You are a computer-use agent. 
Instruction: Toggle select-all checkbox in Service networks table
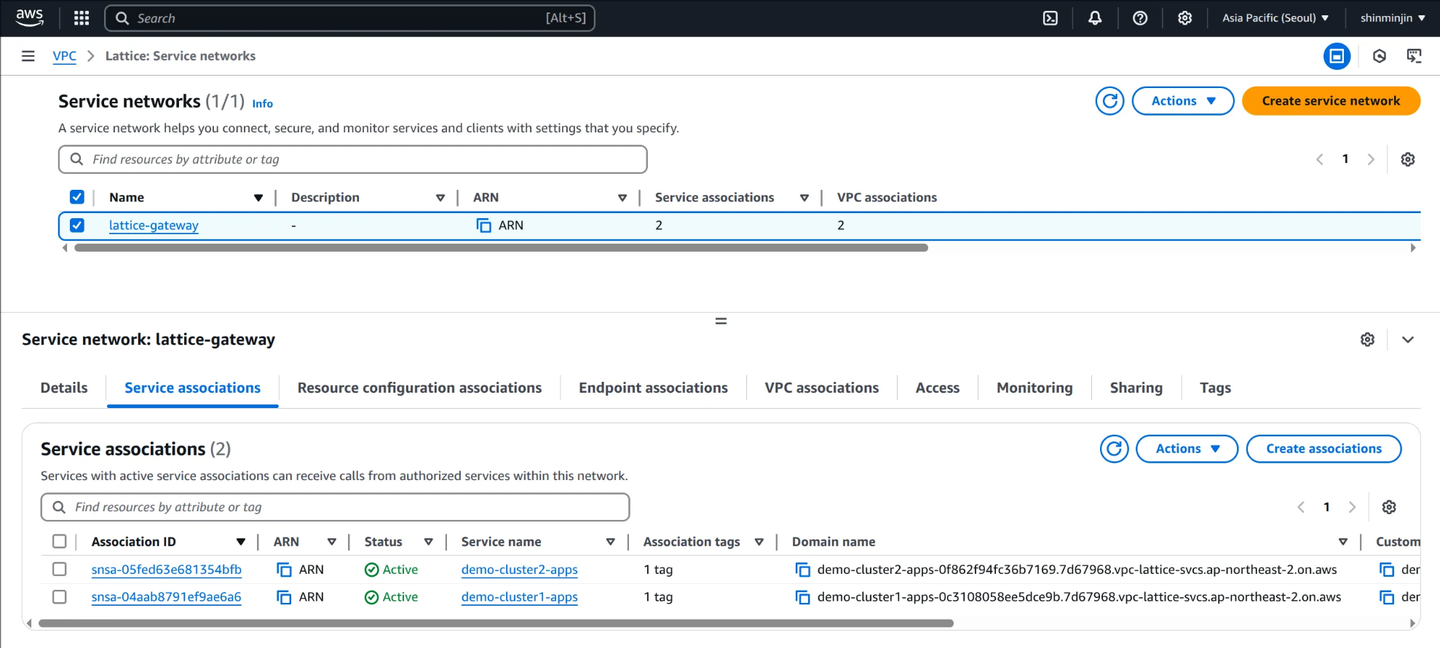[x=76, y=197]
